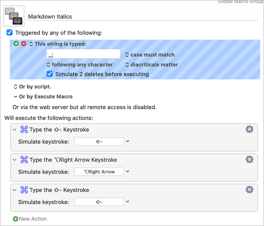Click the green New Action plus icon
Viewport: 264px width, 226px height.
pyautogui.click(x=15, y=219)
